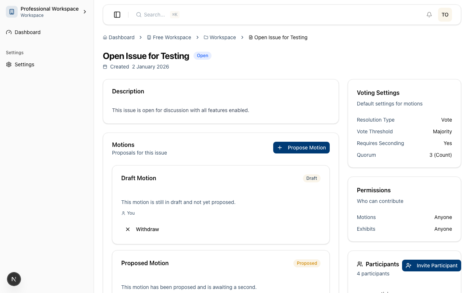Click the Propose Motion button
470x293 pixels.
coord(301,148)
